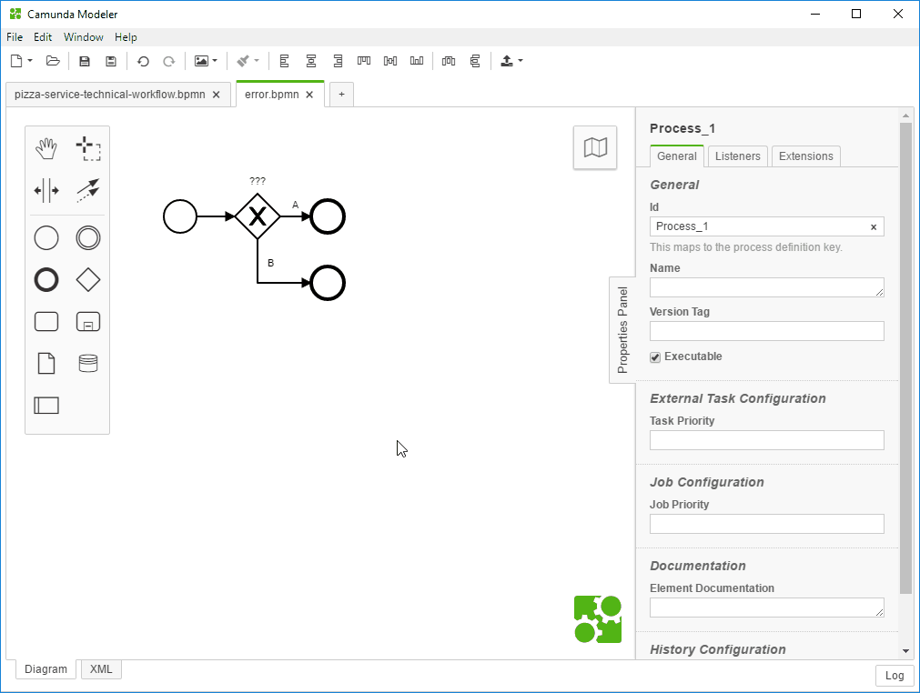This screenshot has height=693, width=920.
Task: Open the Listeners properties tab
Action: click(737, 156)
